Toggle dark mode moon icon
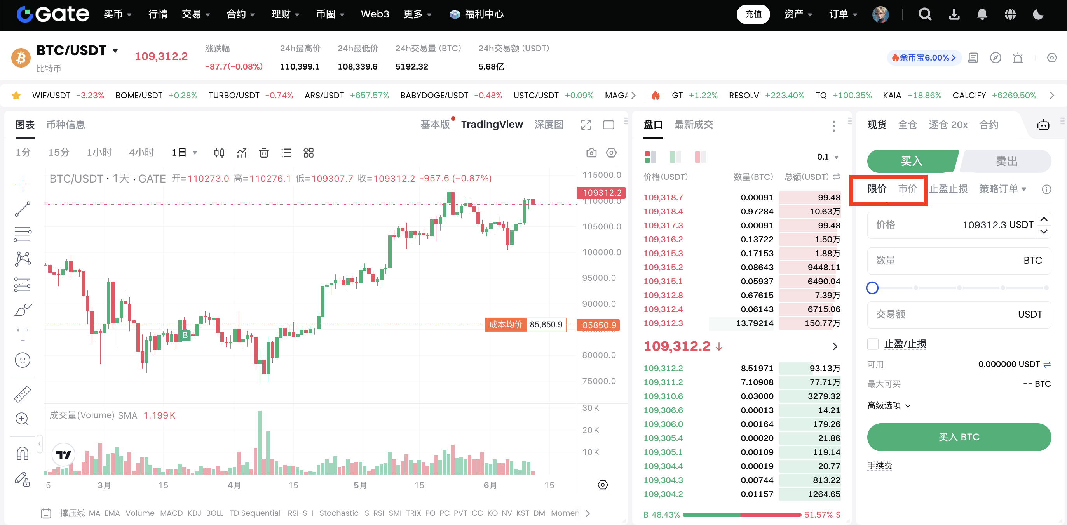1067x525 pixels. (x=1038, y=14)
